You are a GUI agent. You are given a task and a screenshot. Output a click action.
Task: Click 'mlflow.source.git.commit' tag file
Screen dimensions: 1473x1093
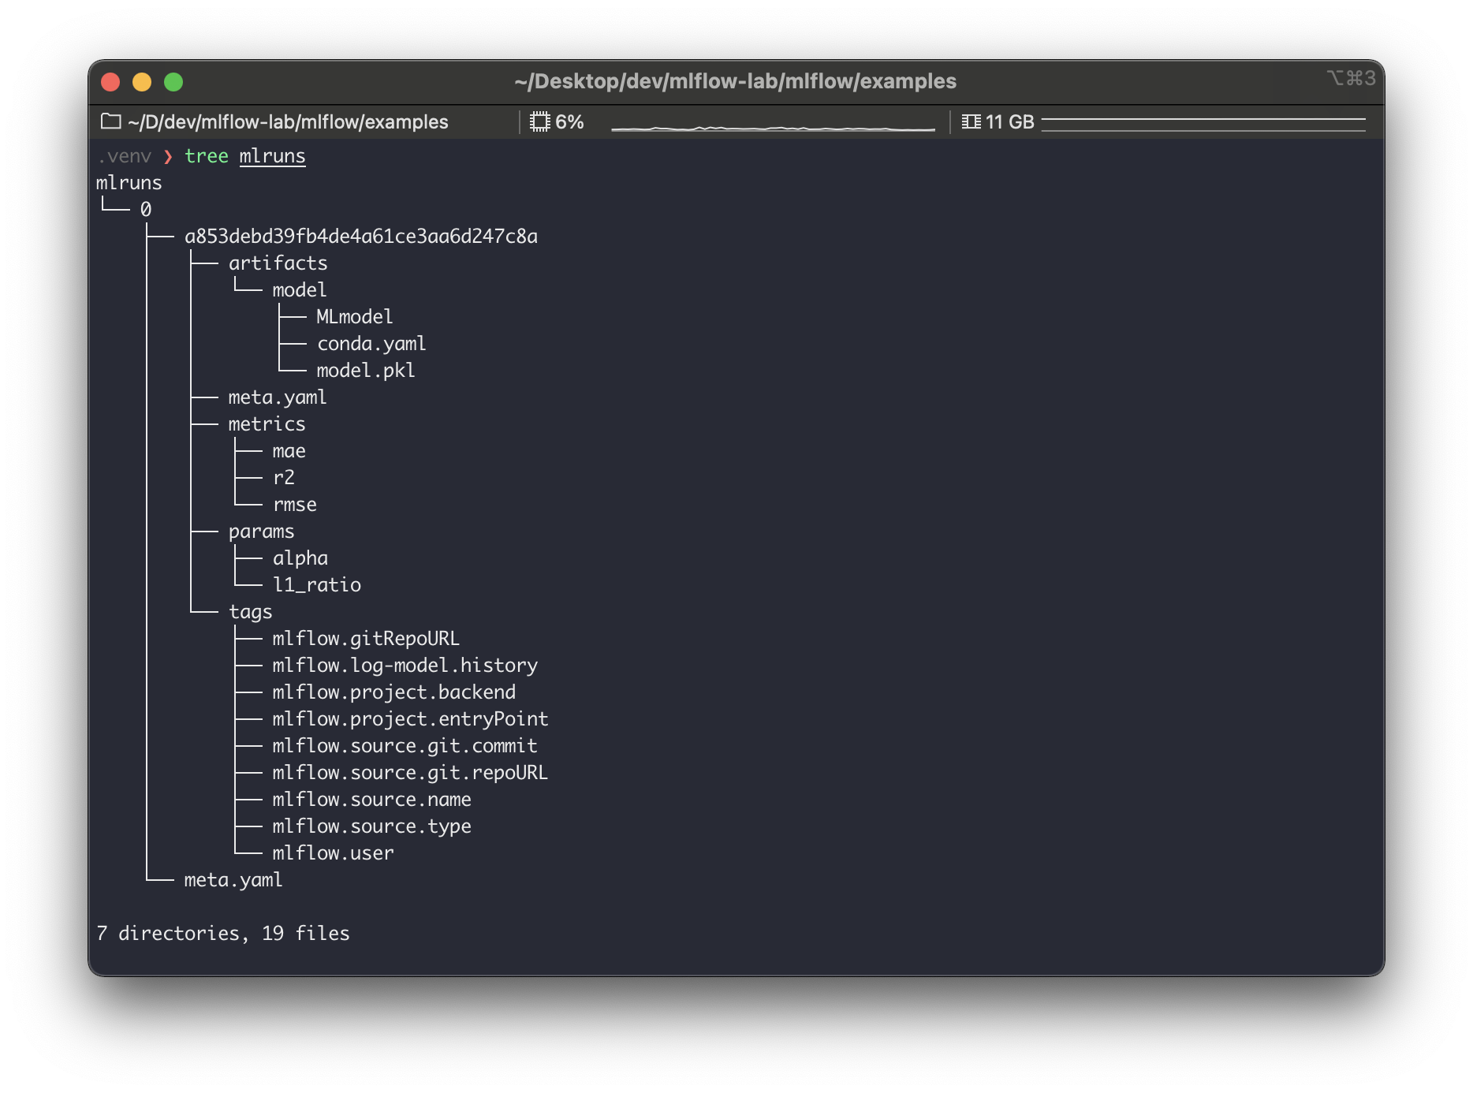point(405,746)
